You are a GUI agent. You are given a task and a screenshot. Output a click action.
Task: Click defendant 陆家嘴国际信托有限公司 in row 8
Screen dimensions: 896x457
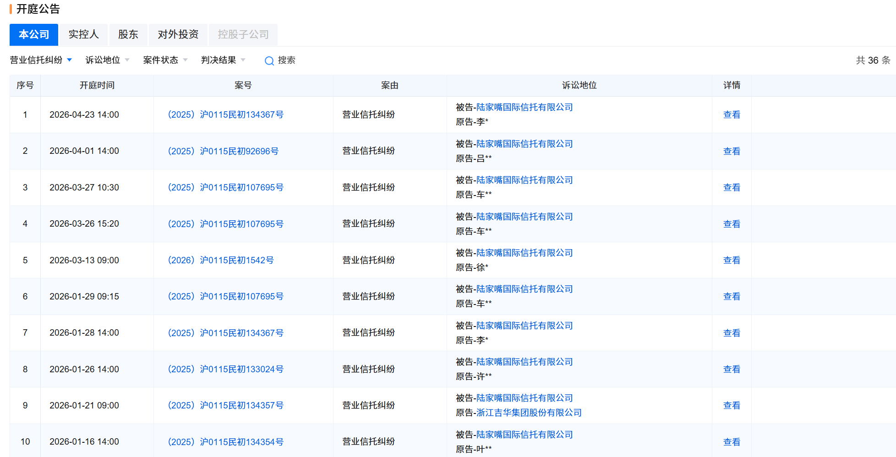(524, 362)
